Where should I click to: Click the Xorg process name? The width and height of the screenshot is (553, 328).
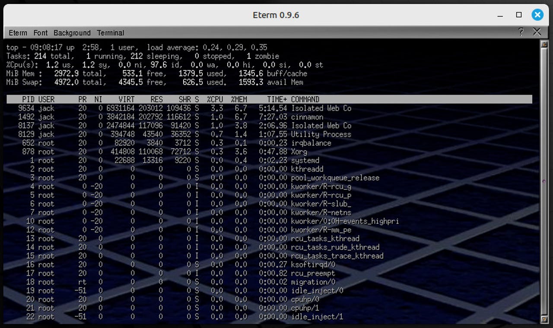coord(299,151)
